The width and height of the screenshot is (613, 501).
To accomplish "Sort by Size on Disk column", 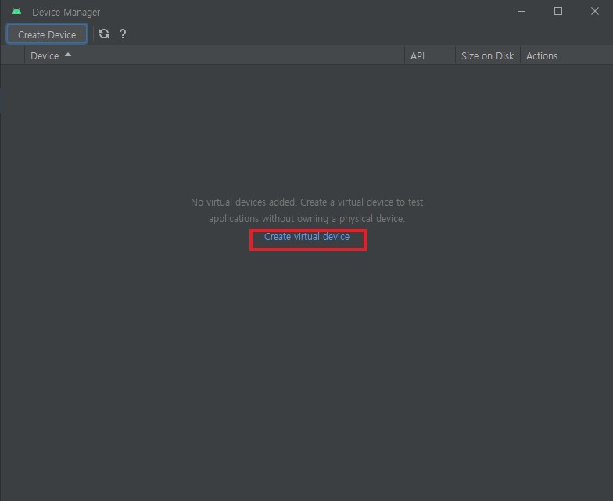I will coord(488,56).
